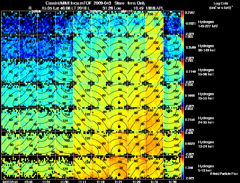Click the '1.305' colorbar maximum value
The image size is (240, 183).
pos(189,37)
